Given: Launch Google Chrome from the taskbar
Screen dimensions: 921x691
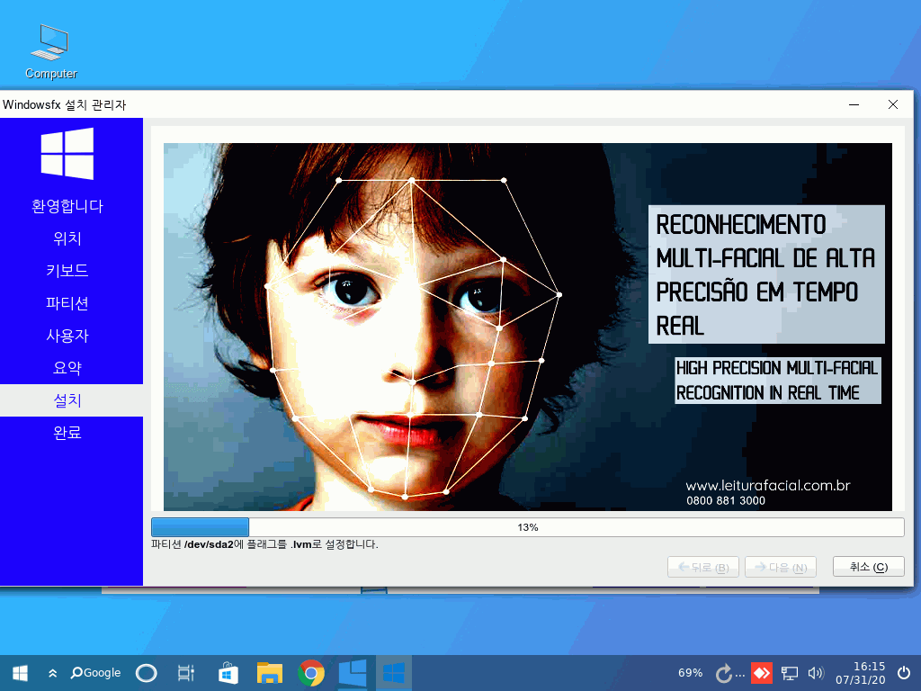Looking at the screenshot, I should pos(310,673).
